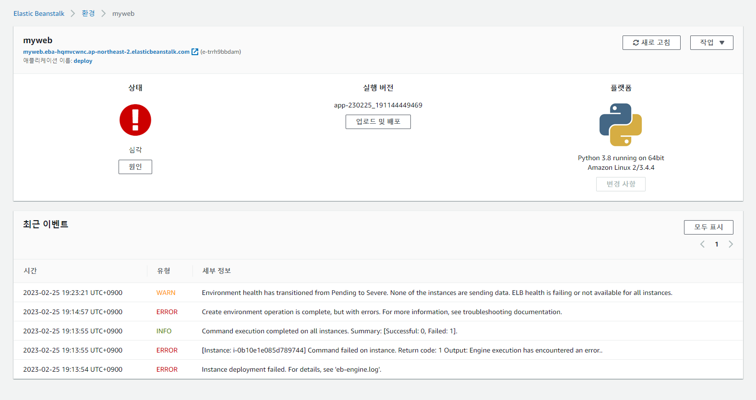Click the INFO event type label
The height and width of the screenshot is (400, 756).
tap(164, 331)
